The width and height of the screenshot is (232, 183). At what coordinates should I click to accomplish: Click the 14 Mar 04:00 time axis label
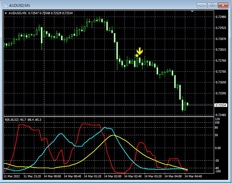tap(173, 176)
